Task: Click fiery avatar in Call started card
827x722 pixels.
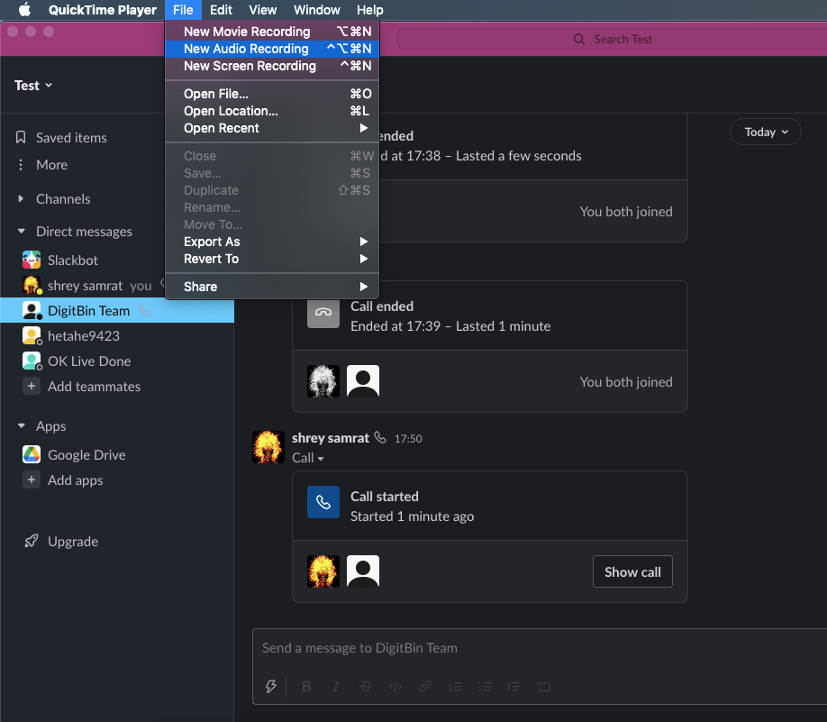Action: [x=323, y=571]
